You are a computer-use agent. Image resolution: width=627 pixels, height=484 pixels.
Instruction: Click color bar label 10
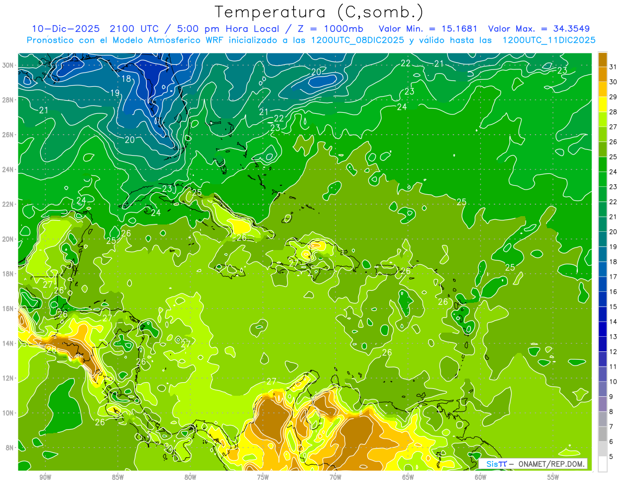point(613,382)
